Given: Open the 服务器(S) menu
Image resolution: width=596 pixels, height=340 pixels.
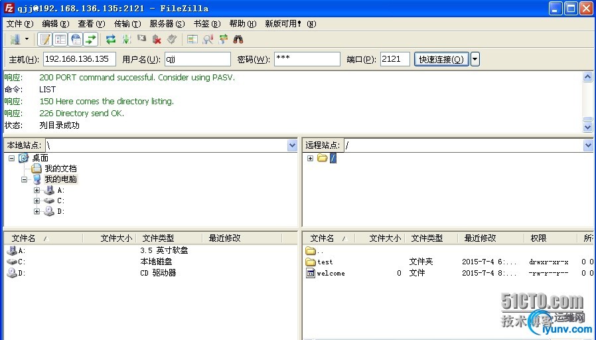Looking at the screenshot, I should 167,24.
